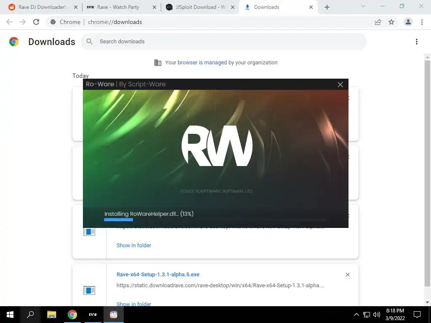Switch to the Rave - Watch Party tab
Viewport: 431px width, 323px height.
(x=118, y=7)
